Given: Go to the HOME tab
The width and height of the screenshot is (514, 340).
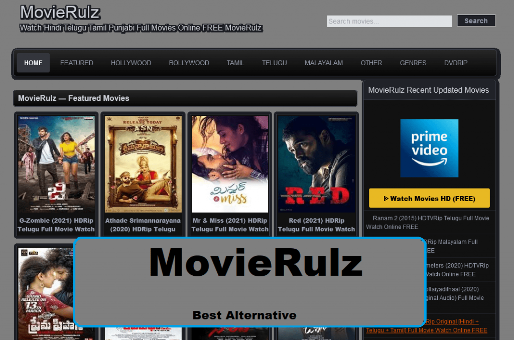Looking at the screenshot, I should click(x=33, y=63).
